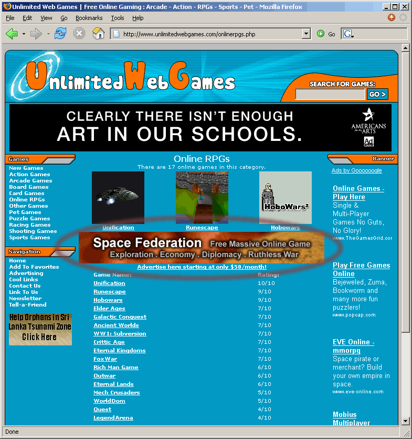The height and width of the screenshot is (439, 412).
Task: Click the Reload page toolbar icon
Action: coord(60,34)
